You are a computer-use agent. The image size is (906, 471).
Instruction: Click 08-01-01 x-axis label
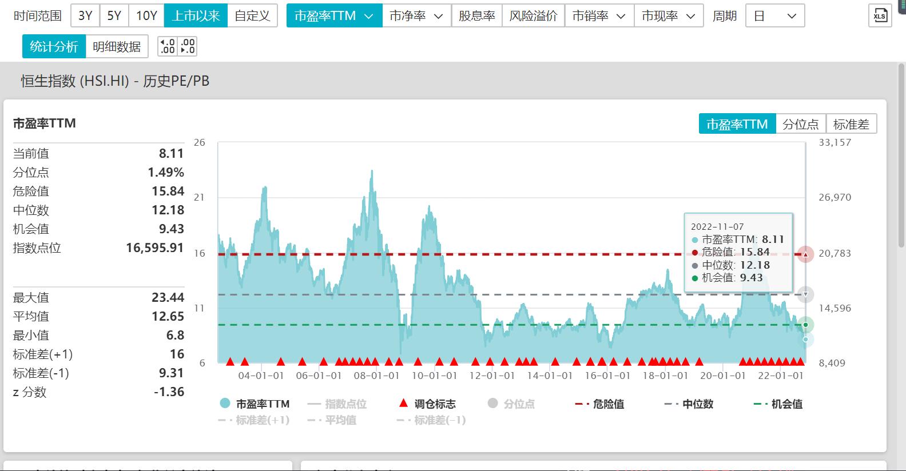376,376
